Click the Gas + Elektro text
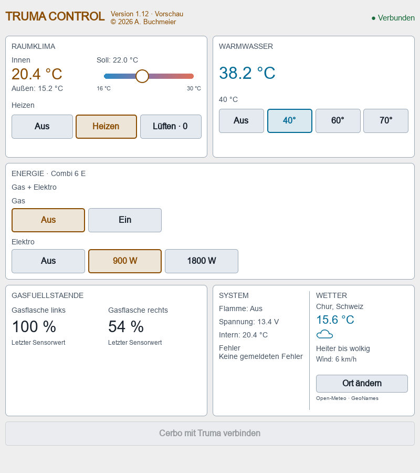The image size is (420, 473). [34, 187]
